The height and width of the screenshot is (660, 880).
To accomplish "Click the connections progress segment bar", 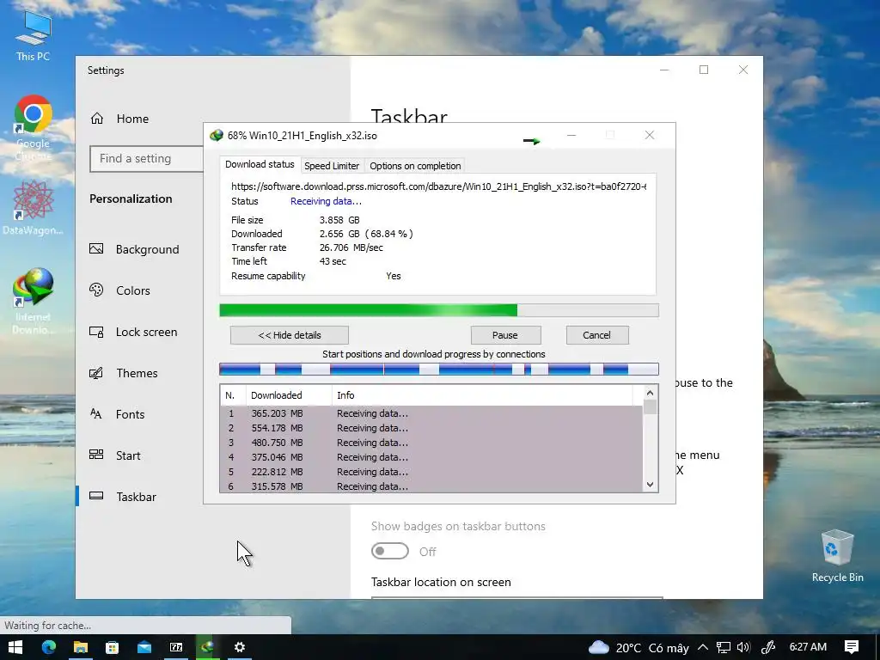I will [439, 370].
